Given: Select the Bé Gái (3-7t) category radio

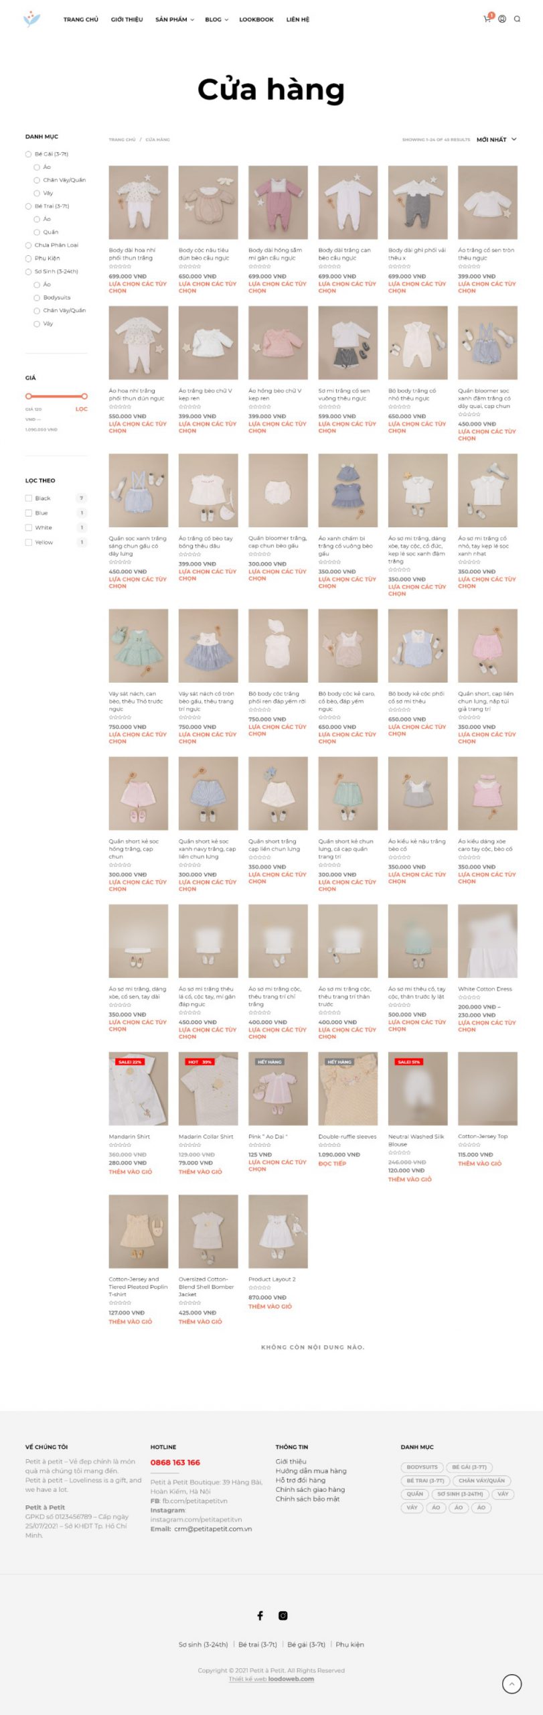Looking at the screenshot, I should [x=29, y=154].
